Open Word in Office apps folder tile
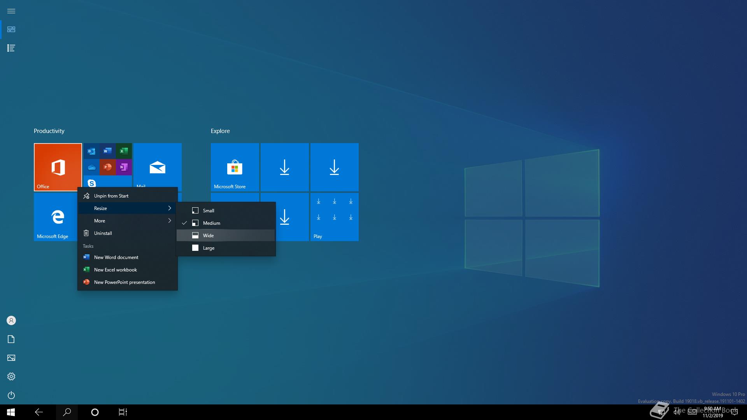This screenshot has width=747, height=420. coord(107,151)
